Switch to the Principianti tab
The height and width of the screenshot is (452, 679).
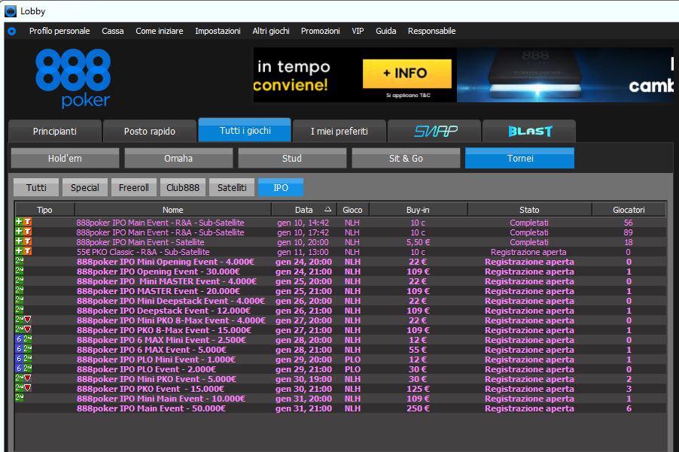(54, 131)
